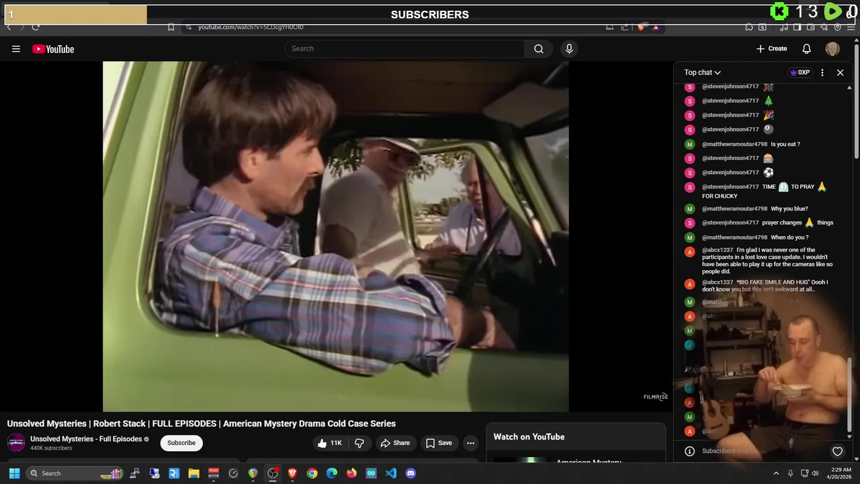
Task: Share this page from address bar
Action: pos(625,28)
